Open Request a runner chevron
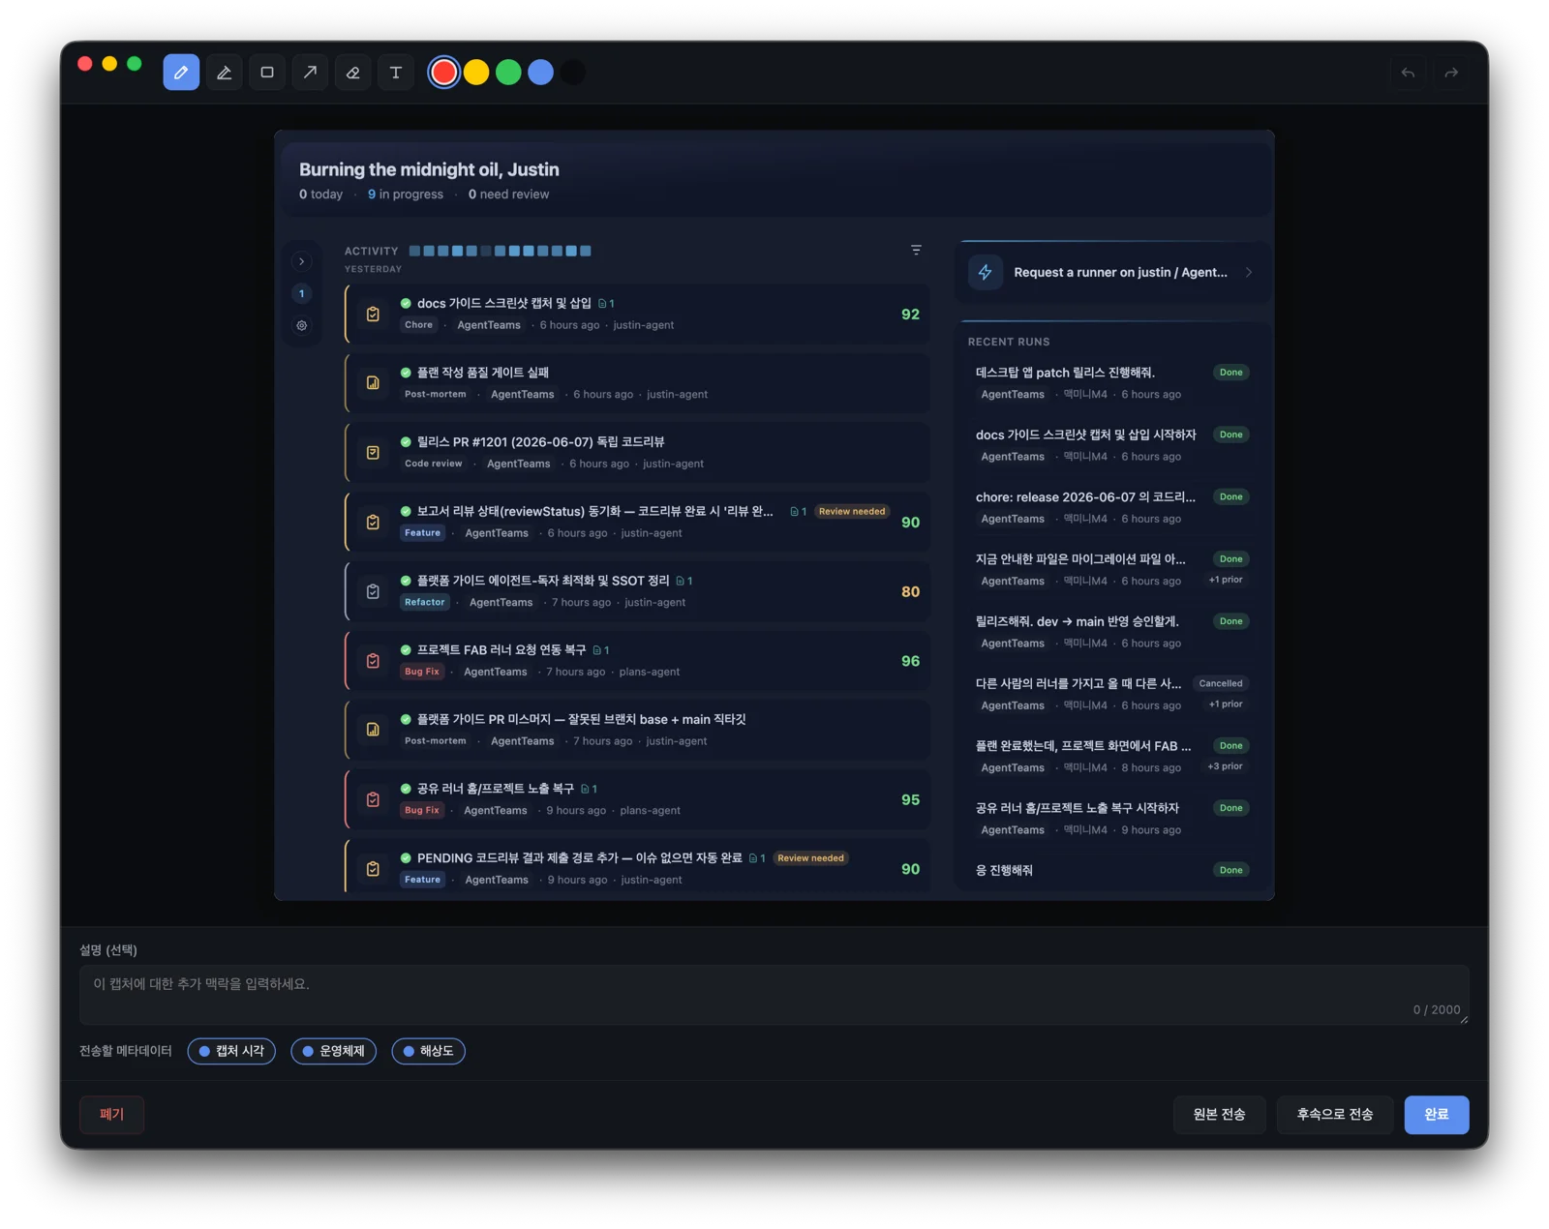The image size is (1549, 1229). tap(1249, 273)
